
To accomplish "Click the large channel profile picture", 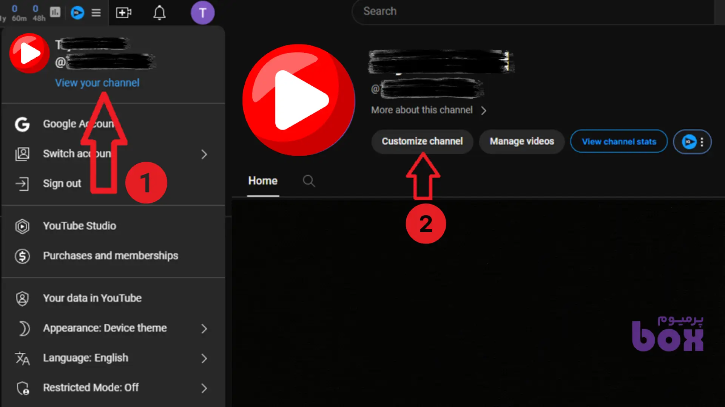I will tap(299, 100).
